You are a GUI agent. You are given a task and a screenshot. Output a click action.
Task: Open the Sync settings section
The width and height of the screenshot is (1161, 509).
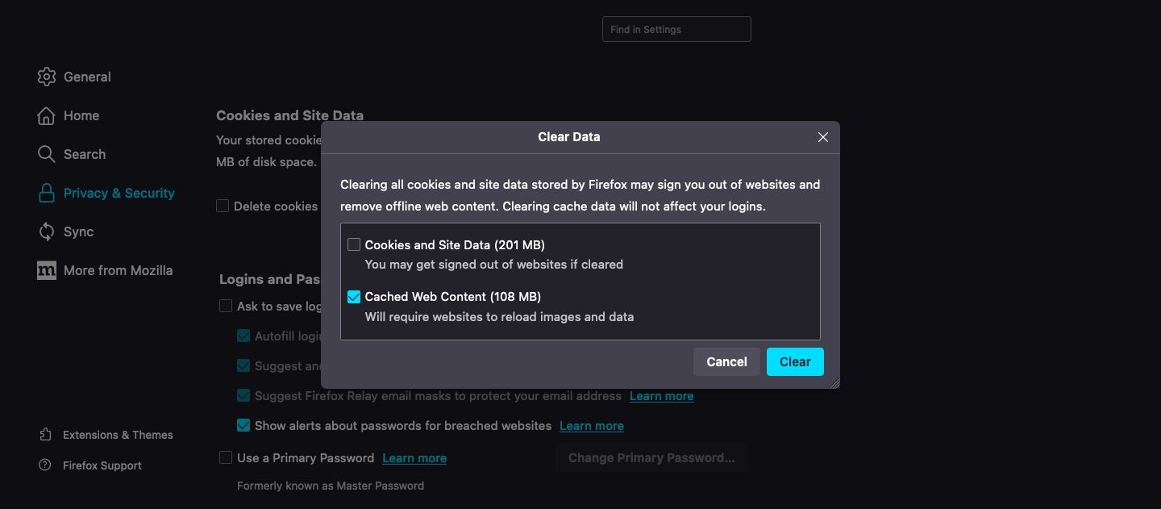tap(78, 232)
